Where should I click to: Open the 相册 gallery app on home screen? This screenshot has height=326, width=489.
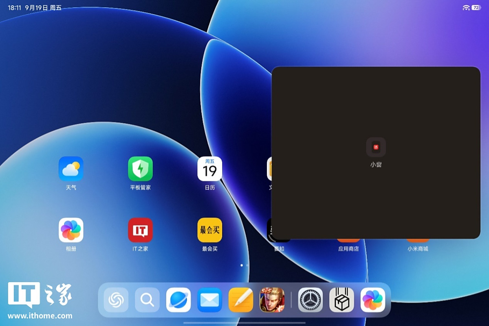point(71,230)
